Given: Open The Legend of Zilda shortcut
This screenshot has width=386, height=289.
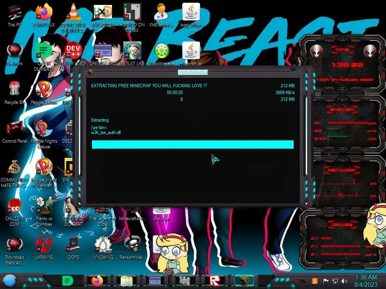Looking at the screenshot, I should [x=103, y=216].
